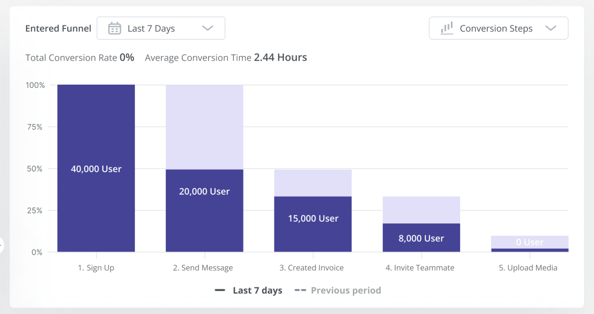Open the Conversion Steps dropdown
The width and height of the screenshot is (594, 314).
click(x=498, y=28)
